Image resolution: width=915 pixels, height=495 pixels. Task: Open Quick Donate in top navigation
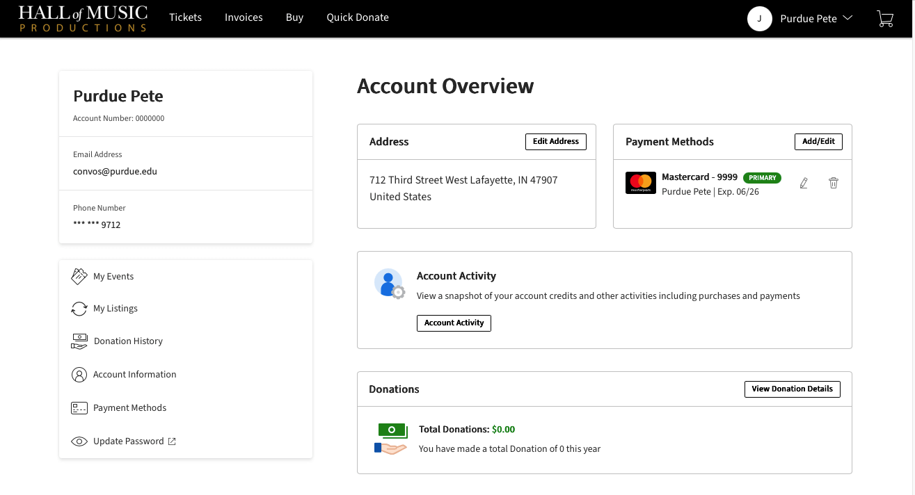click(358, 17)
